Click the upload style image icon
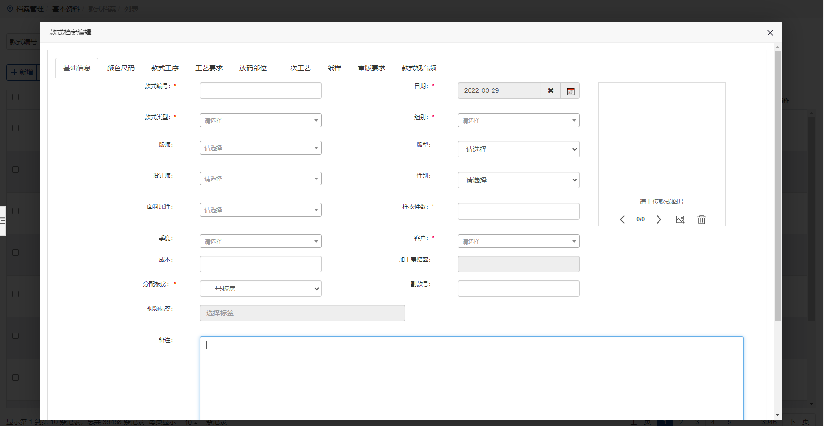 click(680, 220)
